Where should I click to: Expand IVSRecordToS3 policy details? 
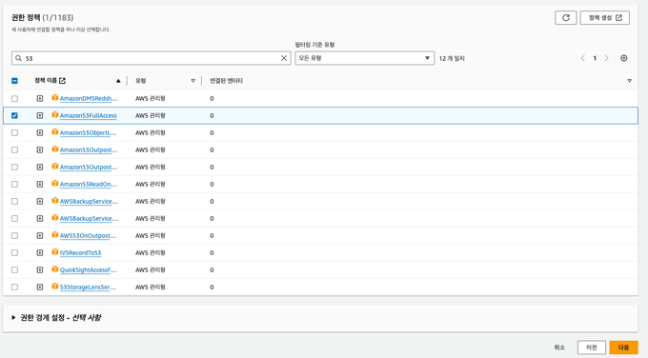[40, 252]
